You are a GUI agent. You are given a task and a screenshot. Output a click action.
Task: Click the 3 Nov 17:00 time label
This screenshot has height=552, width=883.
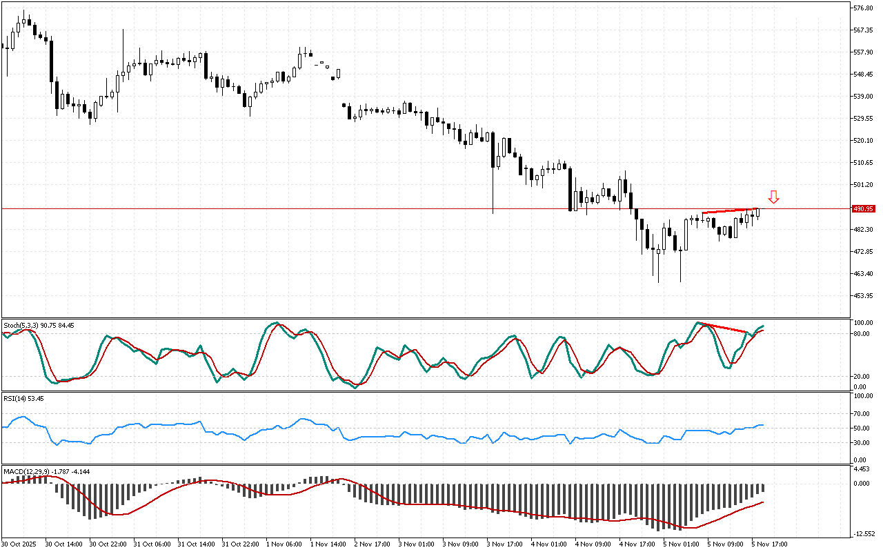504,544
